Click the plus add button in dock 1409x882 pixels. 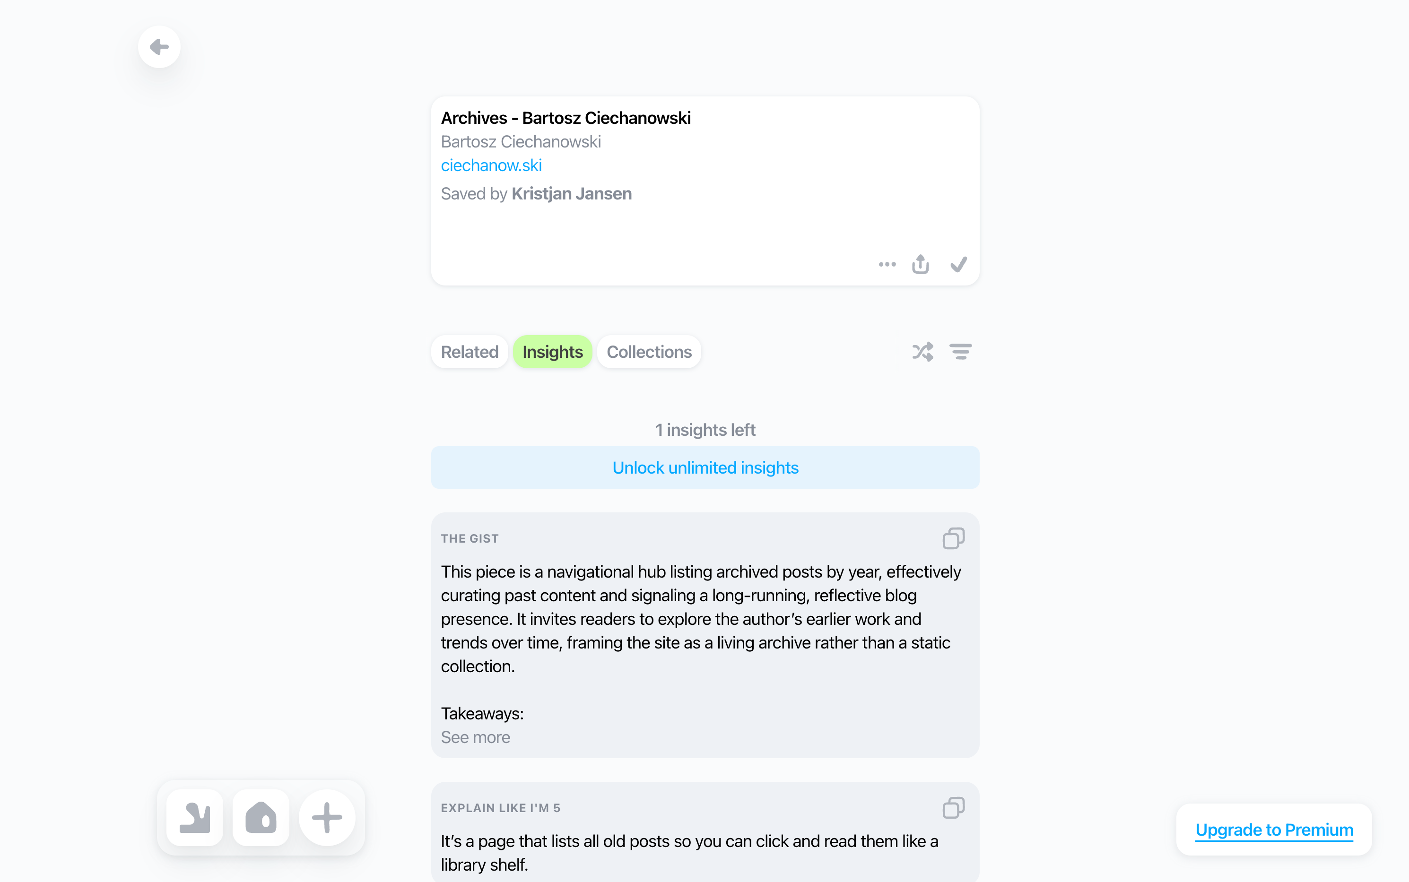(327, 817)
